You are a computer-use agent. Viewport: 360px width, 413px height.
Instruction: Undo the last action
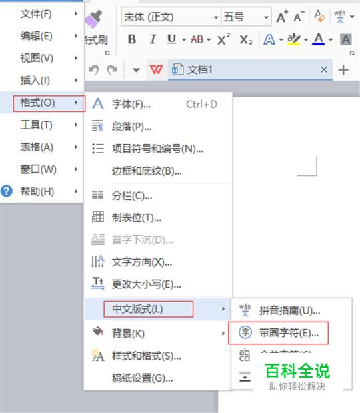93,70
